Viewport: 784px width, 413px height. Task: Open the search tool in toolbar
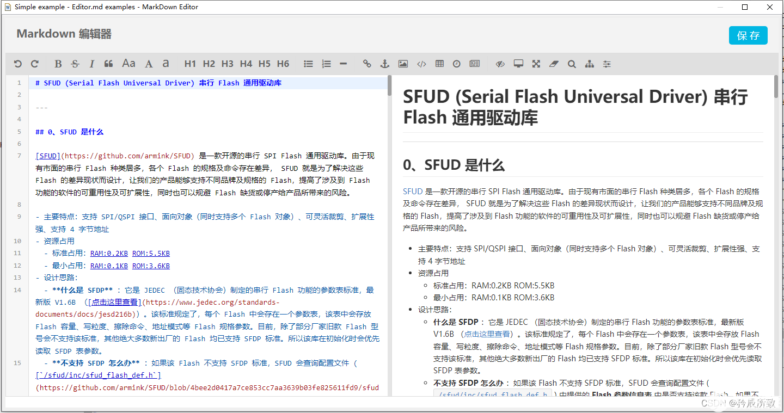[572, 64]
